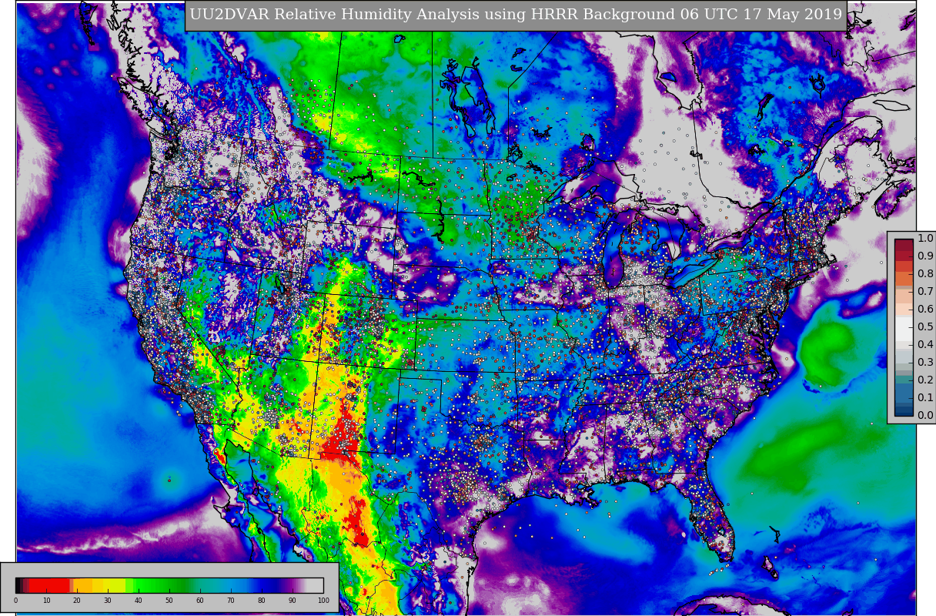Click the 0 tick label on the humidity colorbar
936x616 pixels.
[x=15, y=601]
